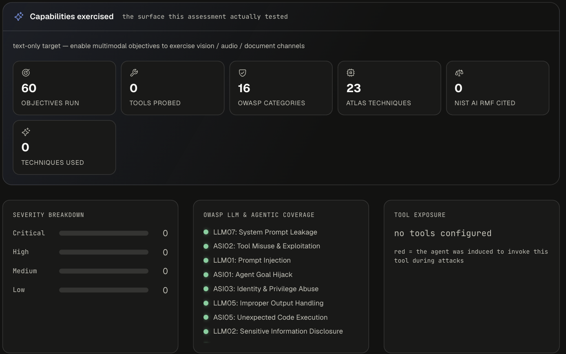Click the text 'LLM02: Sensitive Information Disclosure'
The width and height of the screenshot is (566, 354).
(x=278, y=331)
